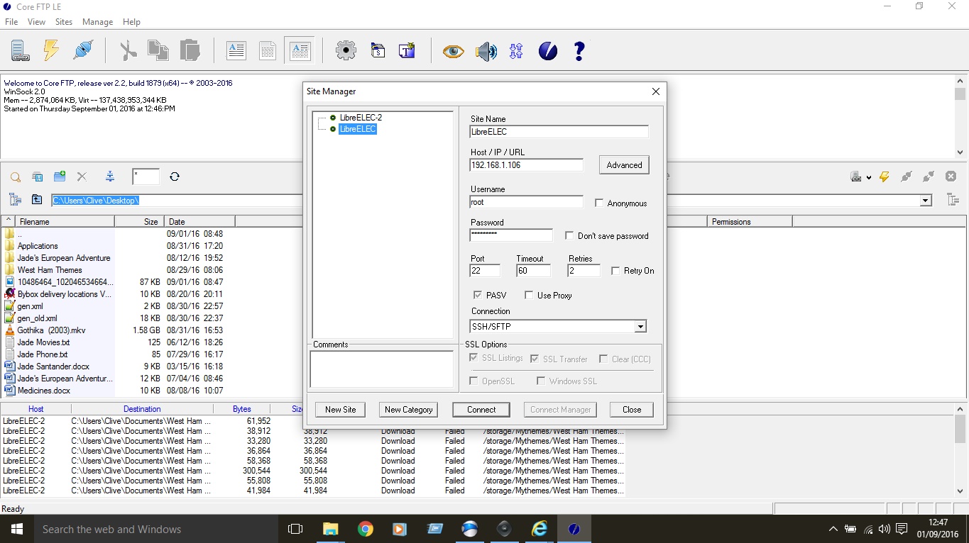This screenshot has width=969, height=543.
Task: Click the new folder icon in local pane
Action: coord(60,177)
